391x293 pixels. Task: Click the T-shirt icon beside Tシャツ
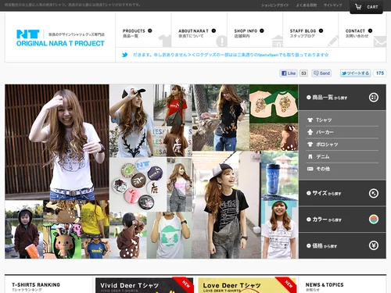click(310, 120)
